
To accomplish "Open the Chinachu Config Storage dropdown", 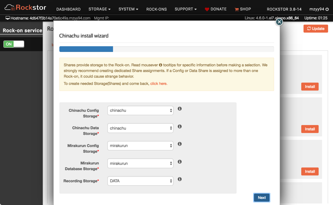I will coord(140,111).
